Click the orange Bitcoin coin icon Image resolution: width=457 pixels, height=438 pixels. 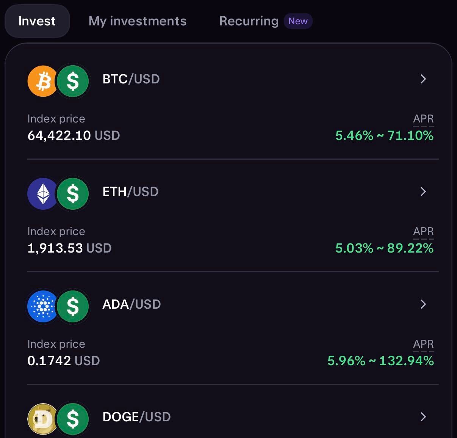pyautogui.click(x=43, y=81)
